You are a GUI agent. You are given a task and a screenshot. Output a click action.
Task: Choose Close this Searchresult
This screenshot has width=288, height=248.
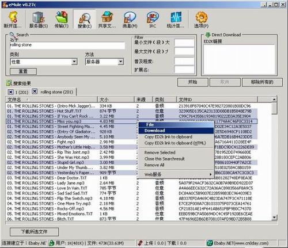(x=176, y=159)
